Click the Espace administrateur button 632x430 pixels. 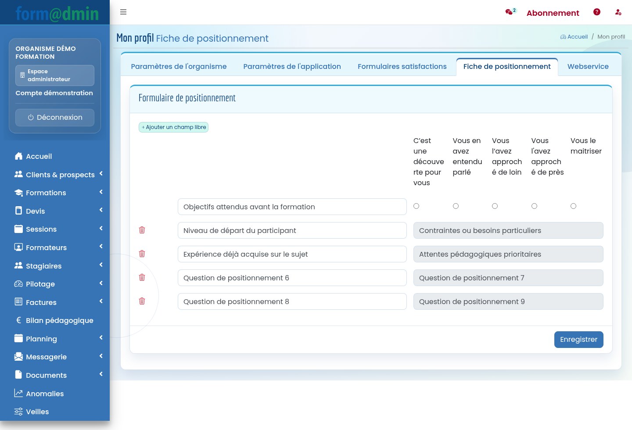coord(55,75)
